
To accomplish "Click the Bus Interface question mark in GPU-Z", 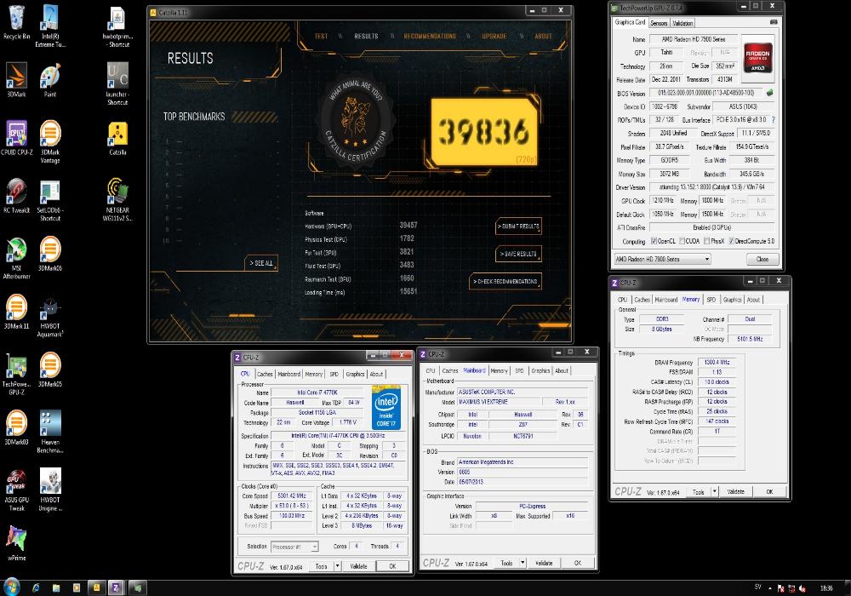I will pos(773,120).
